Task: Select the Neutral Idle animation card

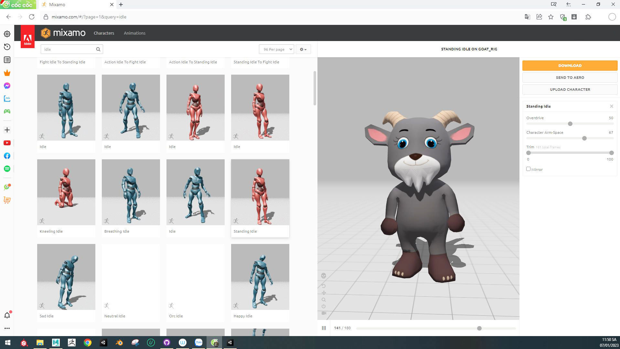Action: click(131, 283)
